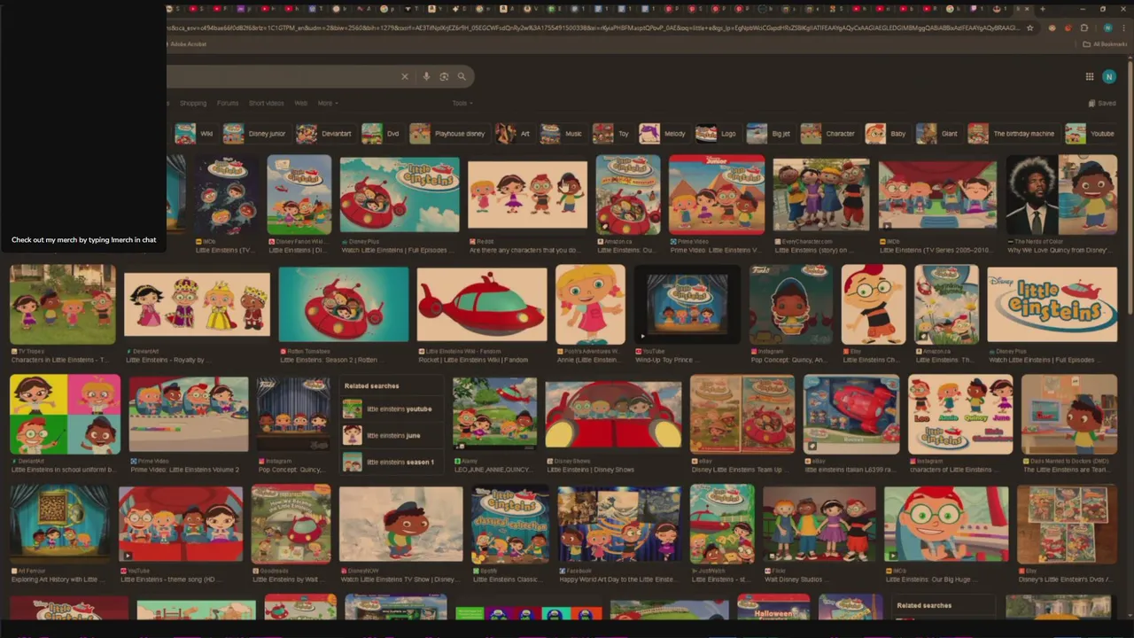Viewport: 1134px width, 638px height.
Task: Open Little Einsteins Disney Shows image
Action: (613, 415)
